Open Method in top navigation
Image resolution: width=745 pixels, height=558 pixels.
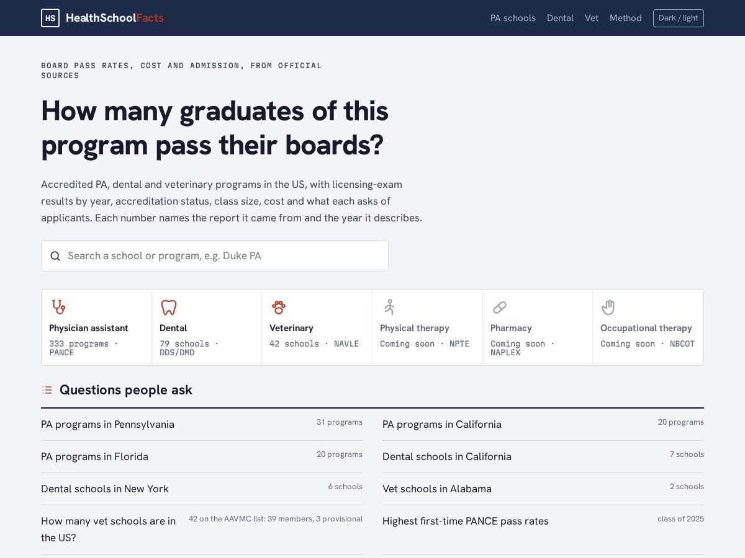tap(626, 18)
